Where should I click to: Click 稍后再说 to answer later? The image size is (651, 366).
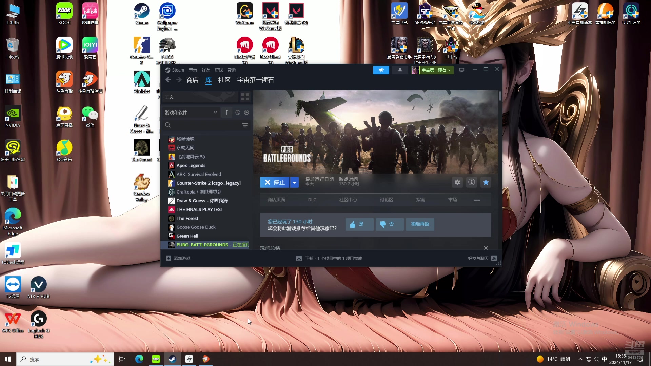point(420,224)
